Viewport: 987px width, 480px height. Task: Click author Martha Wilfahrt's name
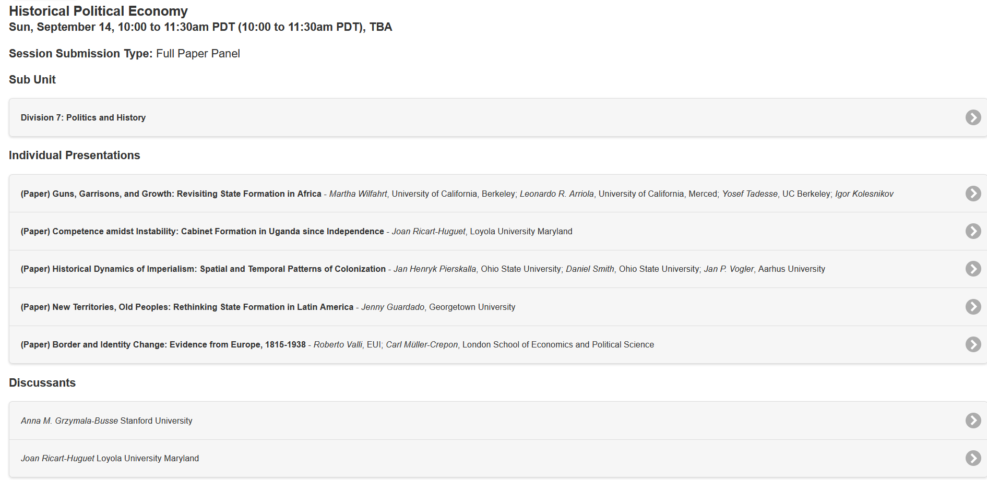click(358, 194)
